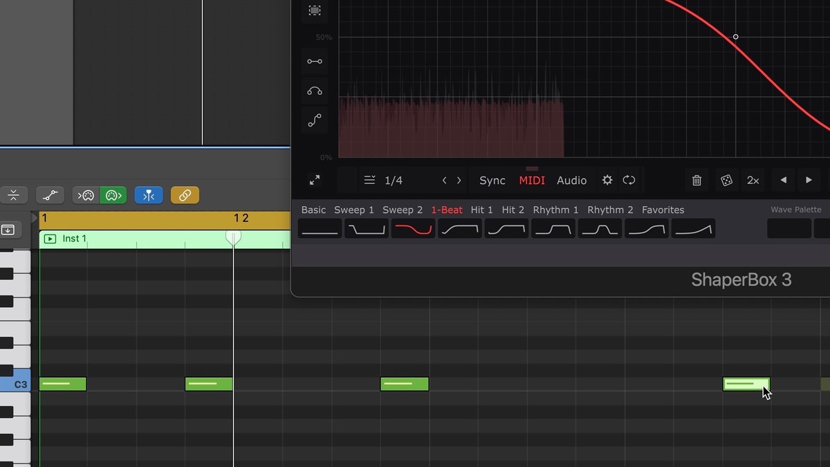Click the trash icon to clear the wave
This screenshot has height=467, width=830.
[x=697, y=181]
